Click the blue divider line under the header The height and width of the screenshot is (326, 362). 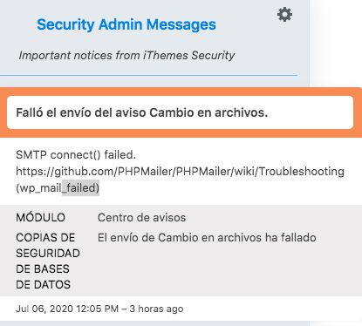click(148, 75)
